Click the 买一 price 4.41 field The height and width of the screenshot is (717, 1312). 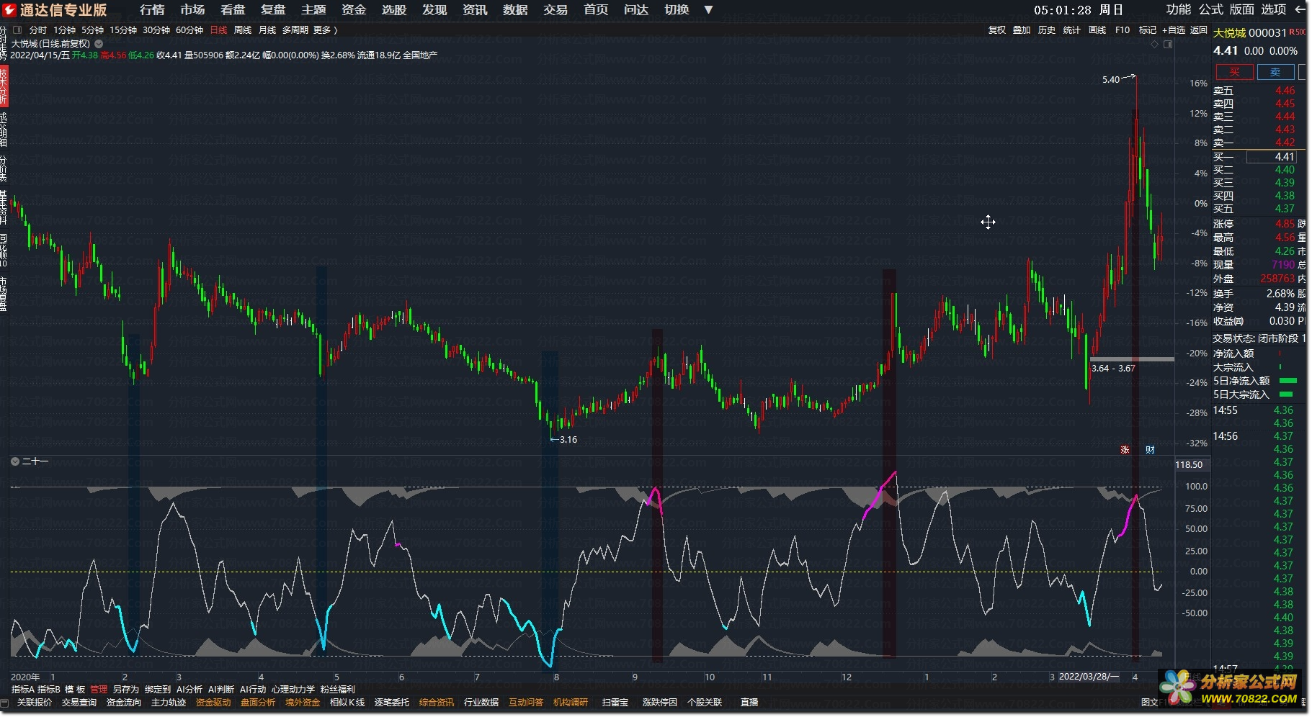(x=1272, y=157)
